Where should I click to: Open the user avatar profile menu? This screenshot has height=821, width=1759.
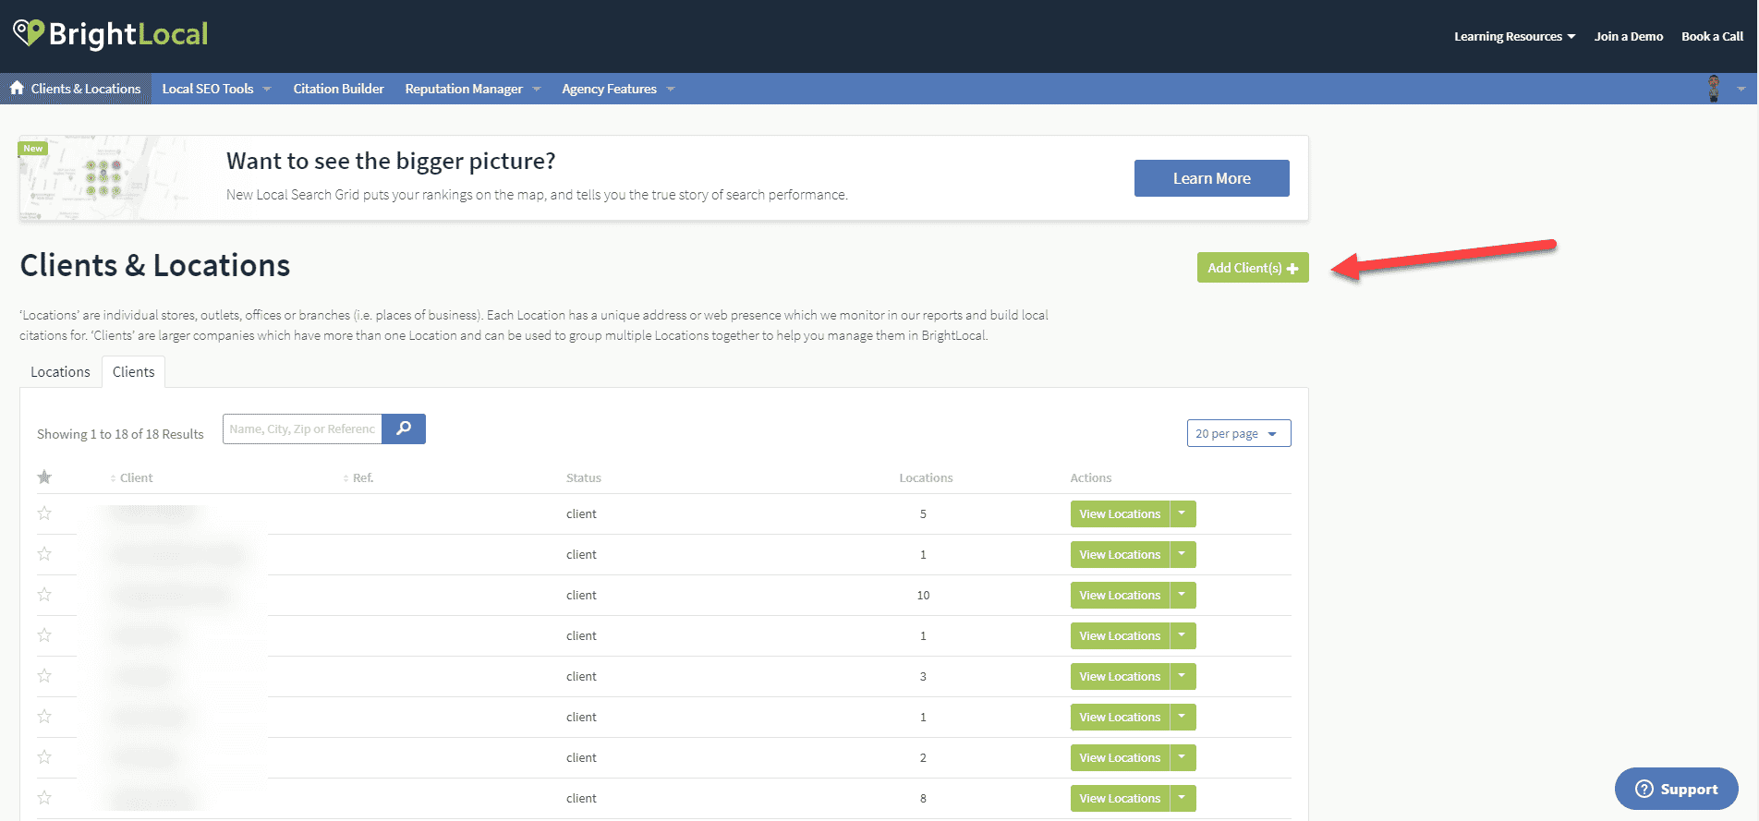[1715, 89]
